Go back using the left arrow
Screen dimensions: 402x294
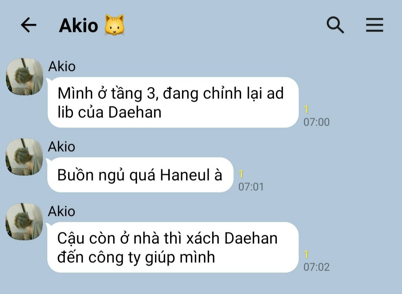click(28, 25)
